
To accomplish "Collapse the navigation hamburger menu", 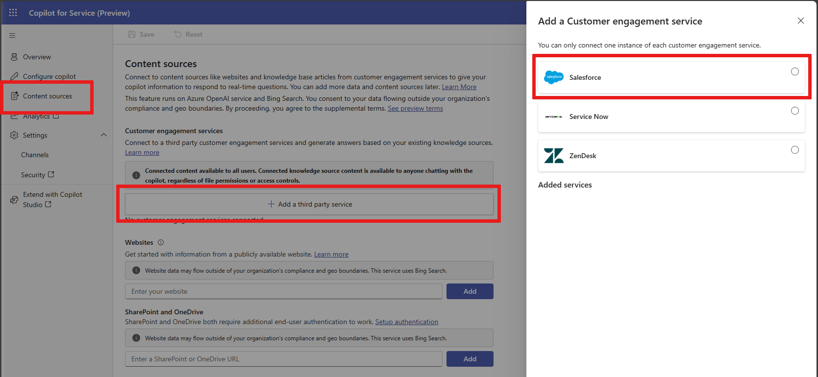I will (12, 35).
